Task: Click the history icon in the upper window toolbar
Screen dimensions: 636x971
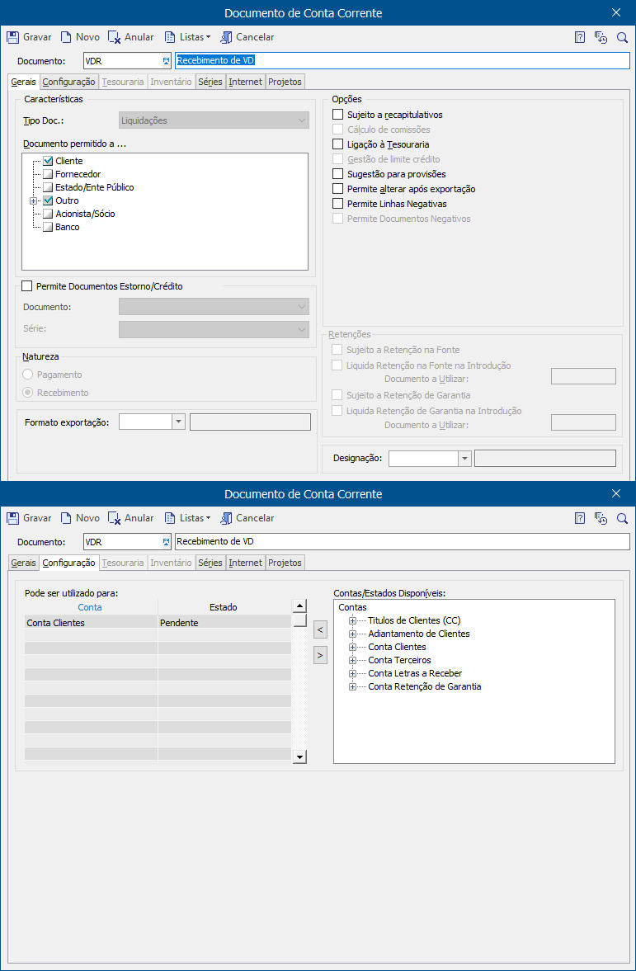Action: pyautogui.click(x=601, y=37)
